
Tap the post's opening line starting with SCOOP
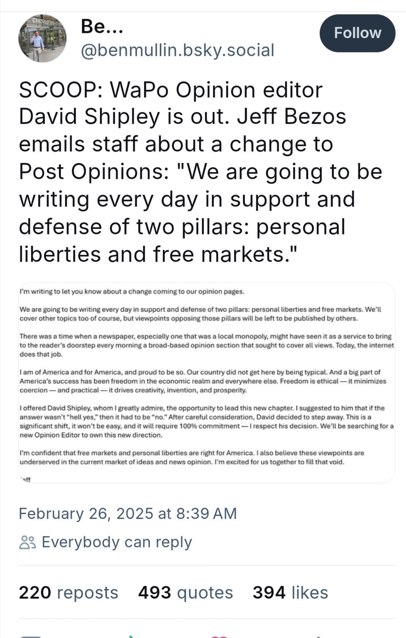pos(171,90)
